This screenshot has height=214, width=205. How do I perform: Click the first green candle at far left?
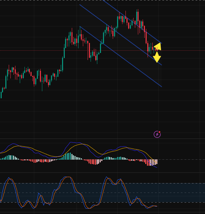(1, 95)
